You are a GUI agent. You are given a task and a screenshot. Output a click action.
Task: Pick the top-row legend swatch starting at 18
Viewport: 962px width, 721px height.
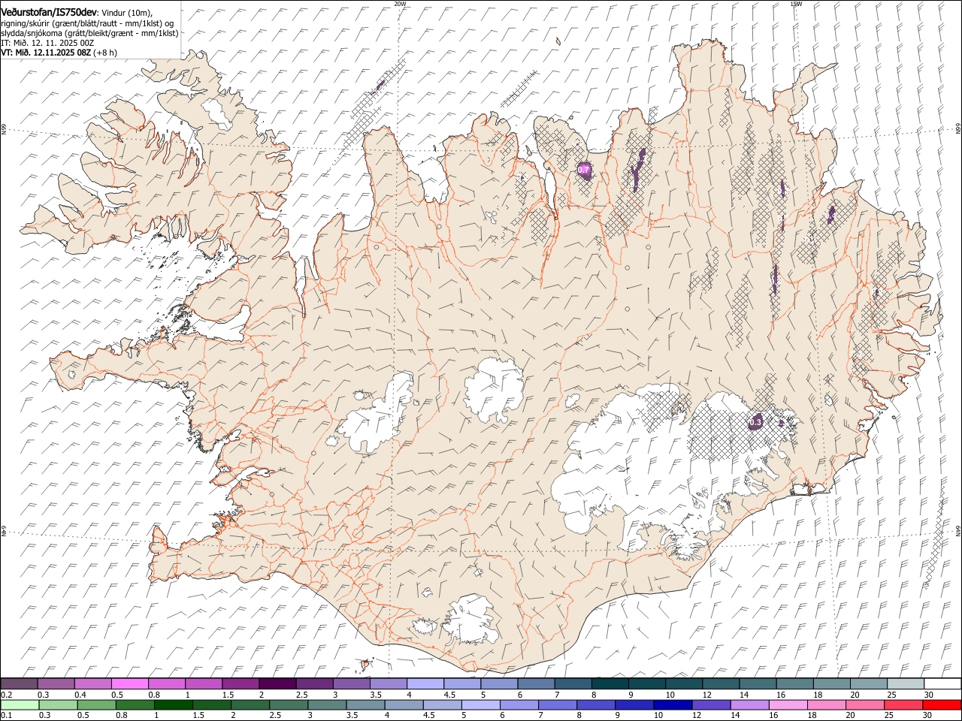pyautogui.click(x=831, y=683)
